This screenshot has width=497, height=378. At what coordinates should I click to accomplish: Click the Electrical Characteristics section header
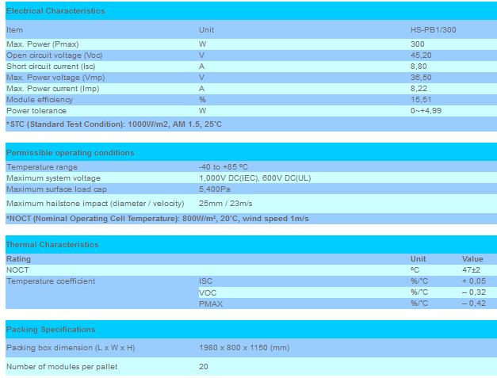coord(55,11)
